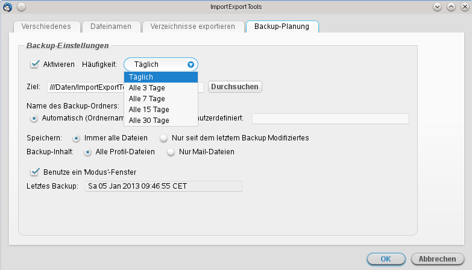Image resolution: width=472 pixels, height=270 pixels.
Task: Click the Thunderbird icon in the title bar
Action: 7,7
